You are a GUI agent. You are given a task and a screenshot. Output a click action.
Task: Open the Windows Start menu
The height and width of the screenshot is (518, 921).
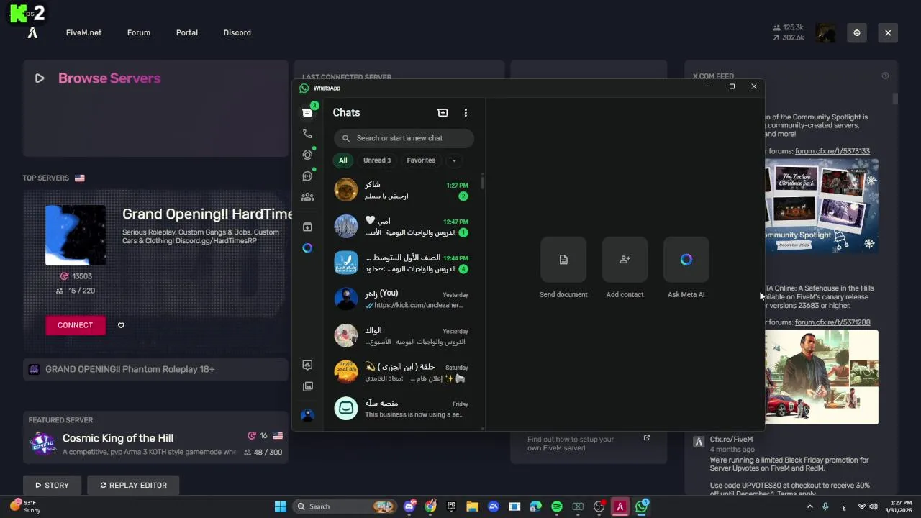(280, 506)
